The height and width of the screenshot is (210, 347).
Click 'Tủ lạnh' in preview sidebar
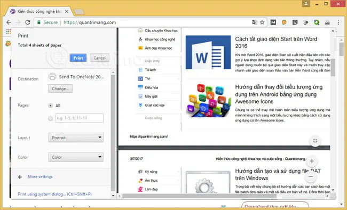click(150, 70)
